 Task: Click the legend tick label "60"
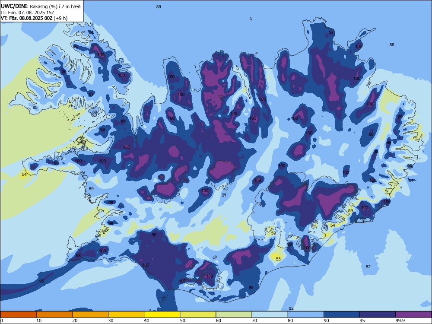click(x=219, y=321)
